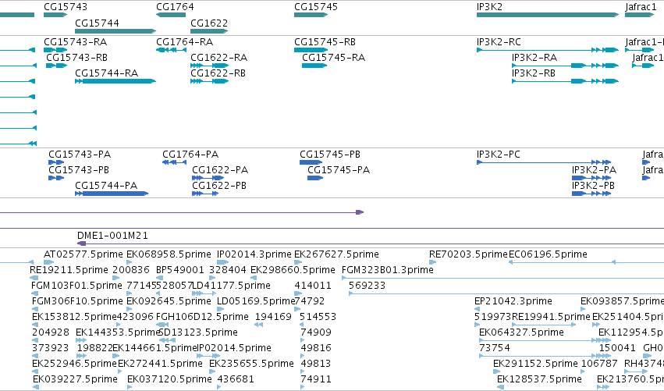Click the EC06196.5prime EST
Screen dimensions: 664x391
tap(586, 262)
